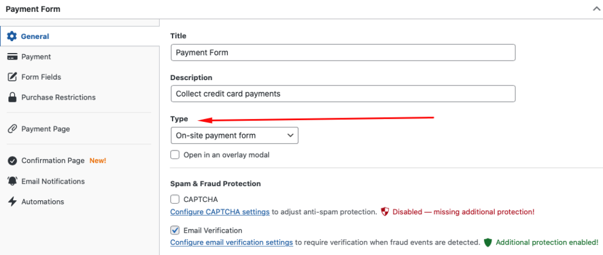The image size is (603, 255).
Task: Switch to the Payment tab
Action: click(x=36, y=57)
